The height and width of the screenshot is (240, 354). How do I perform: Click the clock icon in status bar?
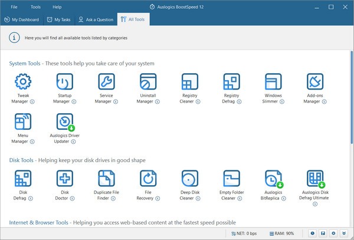(x=313, y=234)
